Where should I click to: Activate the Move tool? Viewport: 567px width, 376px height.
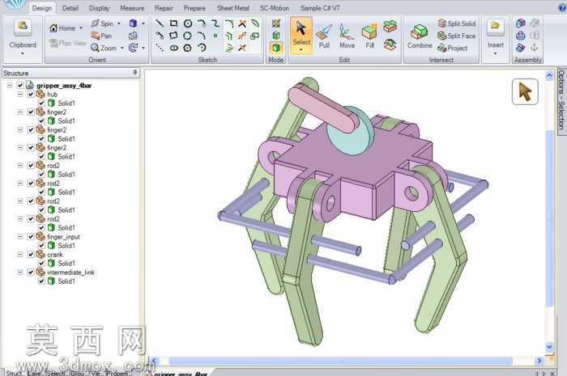pos(347,36)
